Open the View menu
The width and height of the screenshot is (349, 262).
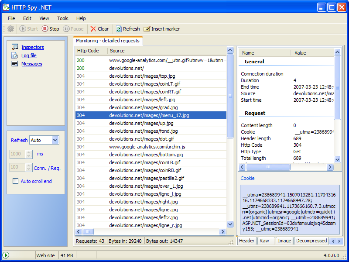[x=44, y=18]
